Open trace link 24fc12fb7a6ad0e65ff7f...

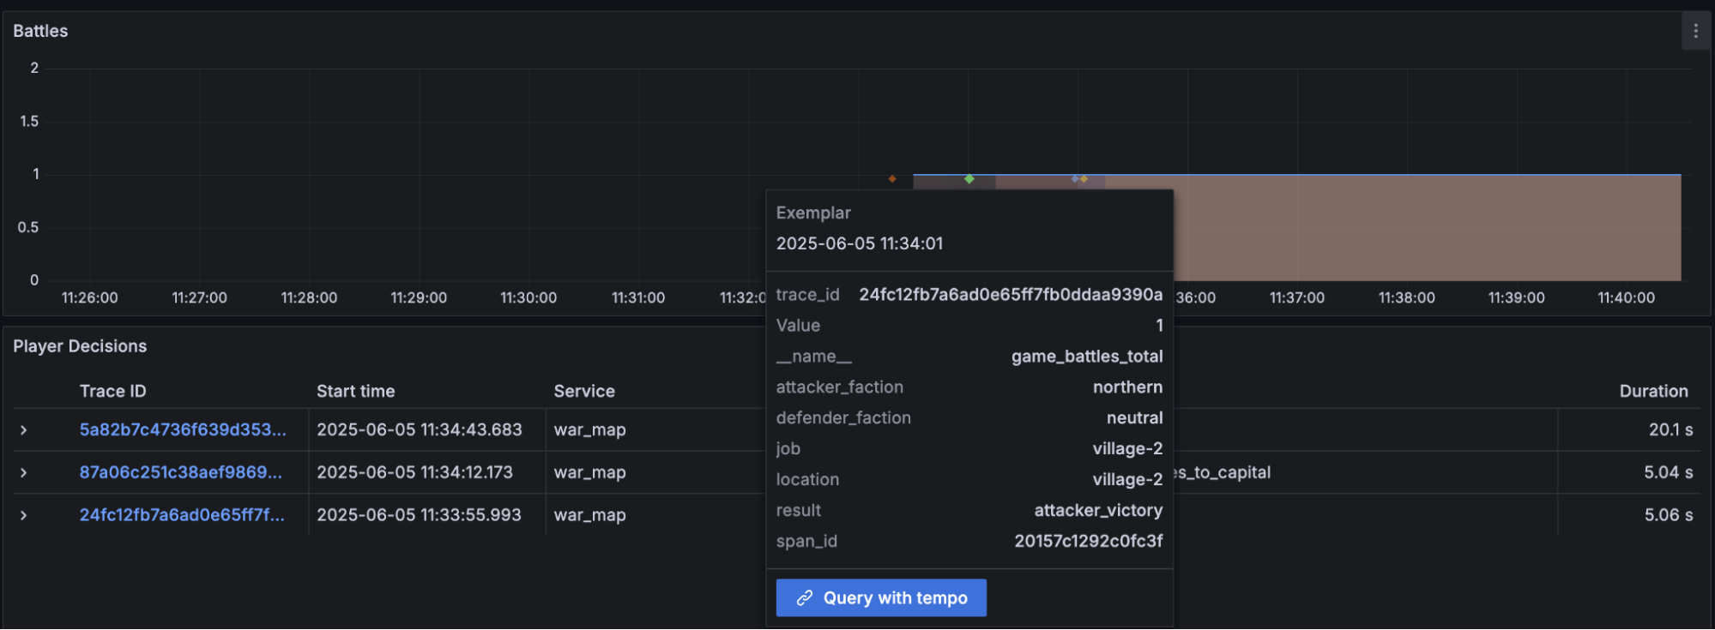click(182, 515)
